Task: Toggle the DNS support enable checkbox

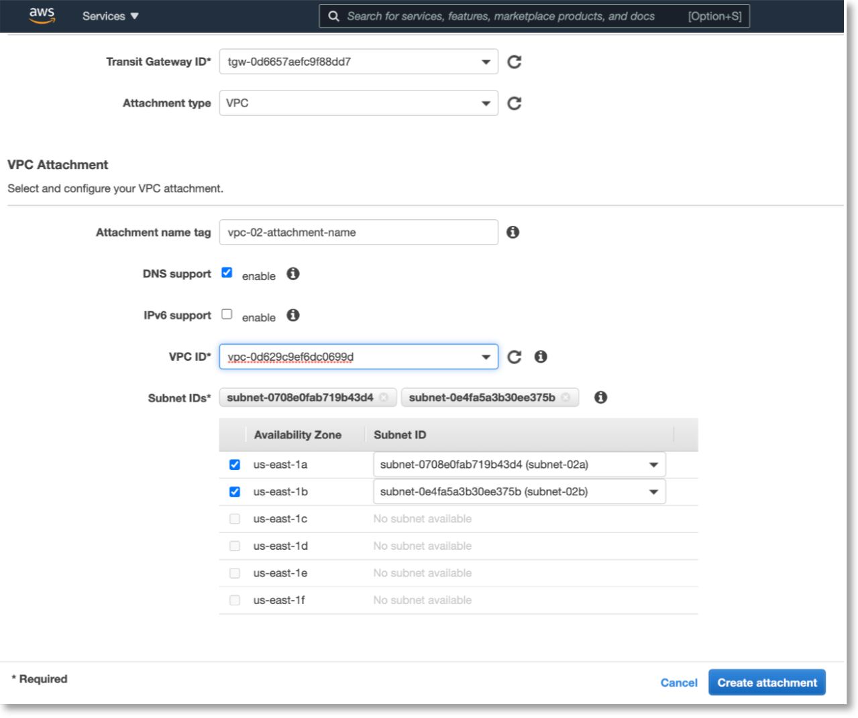Action: (227, 272)
